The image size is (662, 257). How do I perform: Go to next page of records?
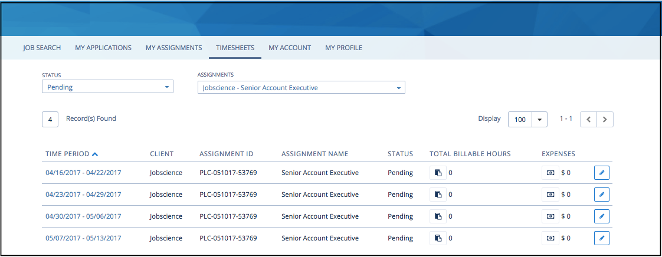point(605,120)
